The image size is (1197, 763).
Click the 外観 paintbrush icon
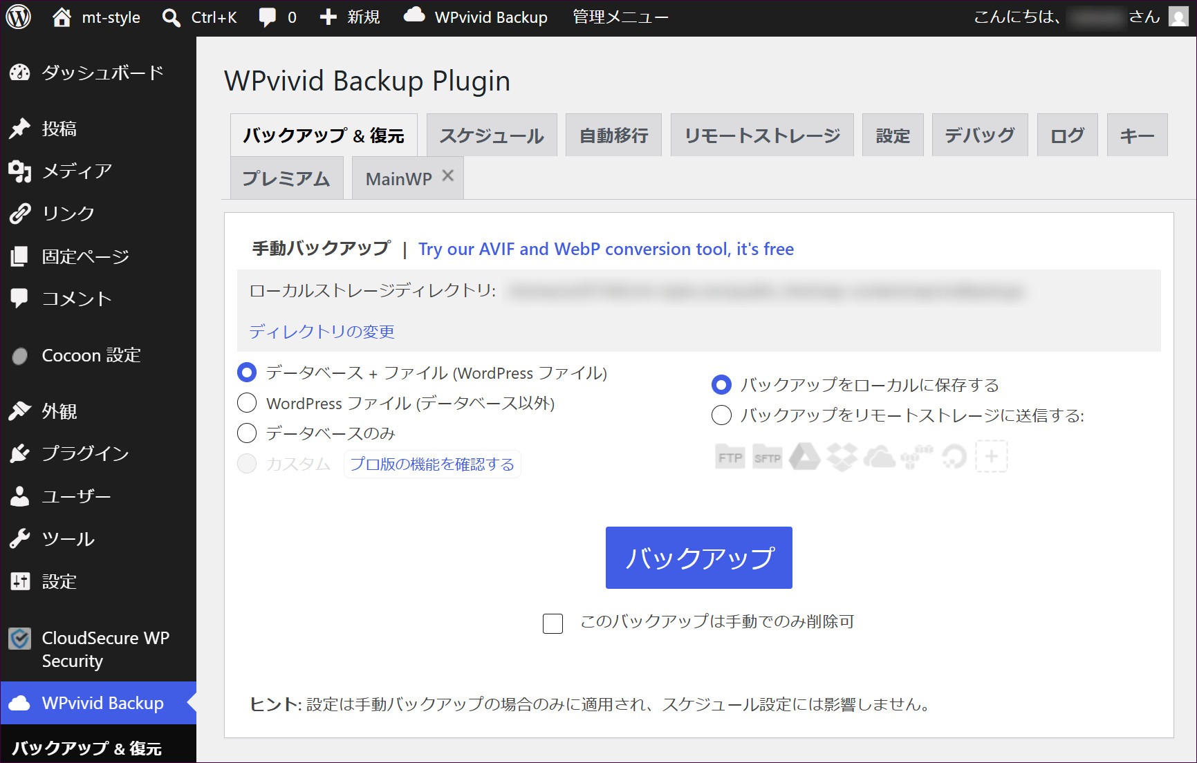pos(19,411)
